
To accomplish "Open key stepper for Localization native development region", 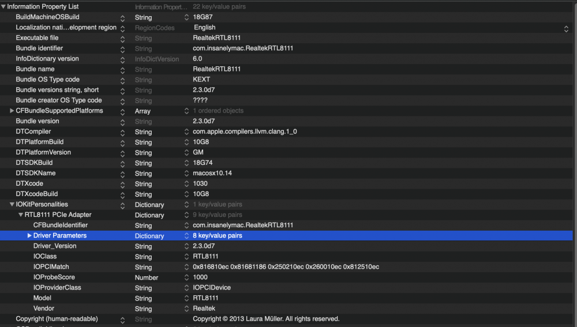I will click(x=122, y=28).
